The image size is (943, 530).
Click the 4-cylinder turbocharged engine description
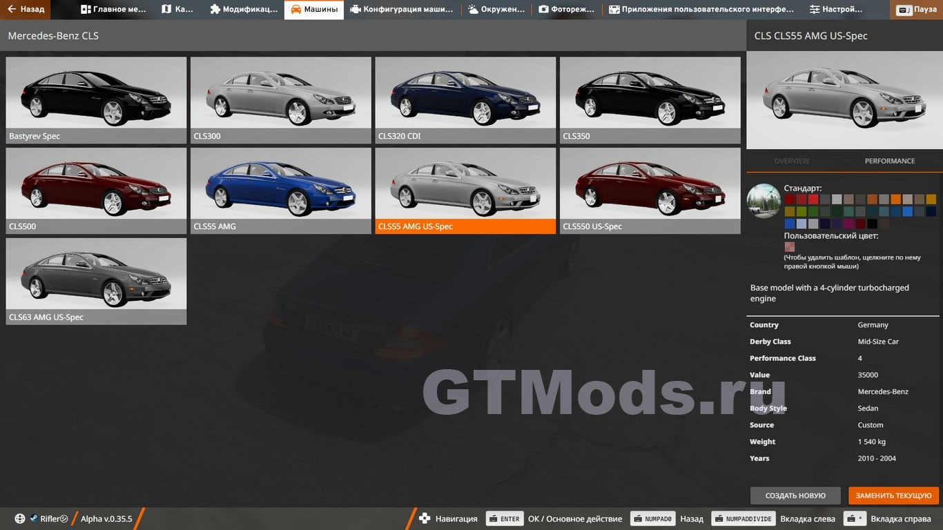click(x=830, y=293)
